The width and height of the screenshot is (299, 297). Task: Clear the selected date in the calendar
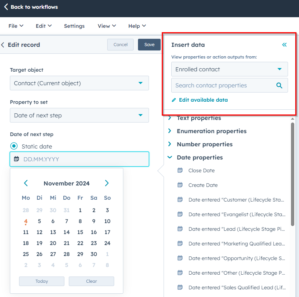pos(91,281)
